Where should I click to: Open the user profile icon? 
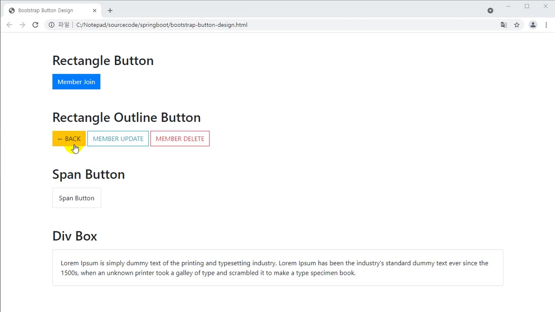(x=533, y=25)
